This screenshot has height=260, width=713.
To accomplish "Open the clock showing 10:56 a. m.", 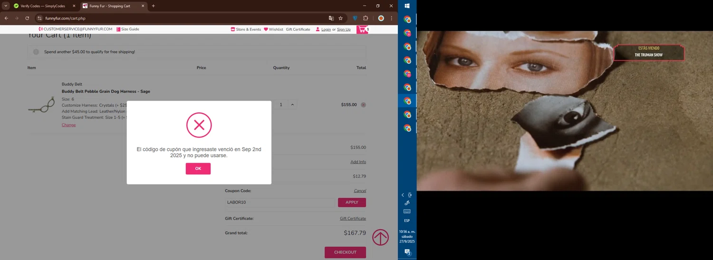I will coord(407,236).
